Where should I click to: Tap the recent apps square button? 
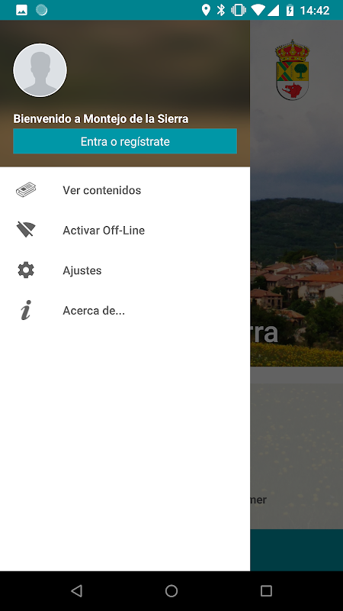[266, 591]
